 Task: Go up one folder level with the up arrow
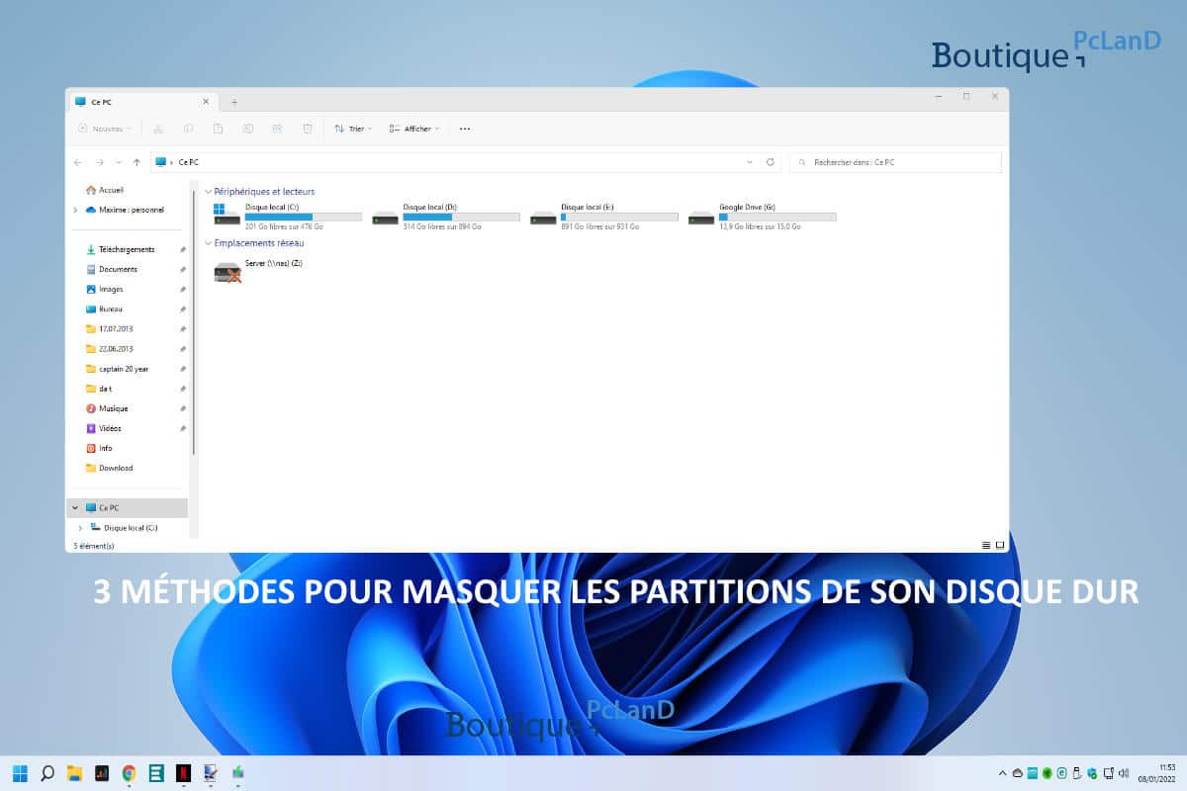tap(137, 162)
